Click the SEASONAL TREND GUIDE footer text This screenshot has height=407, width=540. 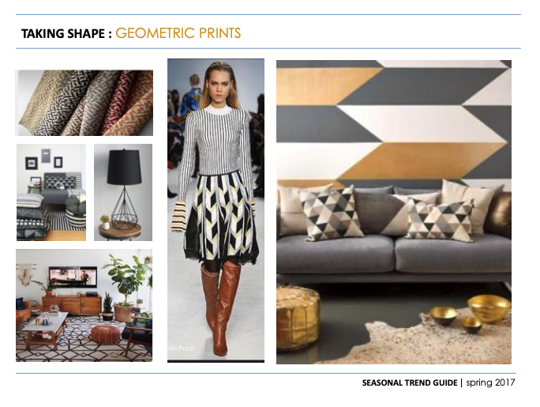pos(410,383)
